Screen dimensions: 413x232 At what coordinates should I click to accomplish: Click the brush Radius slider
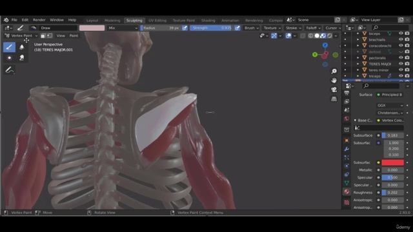tap(161, 28)
